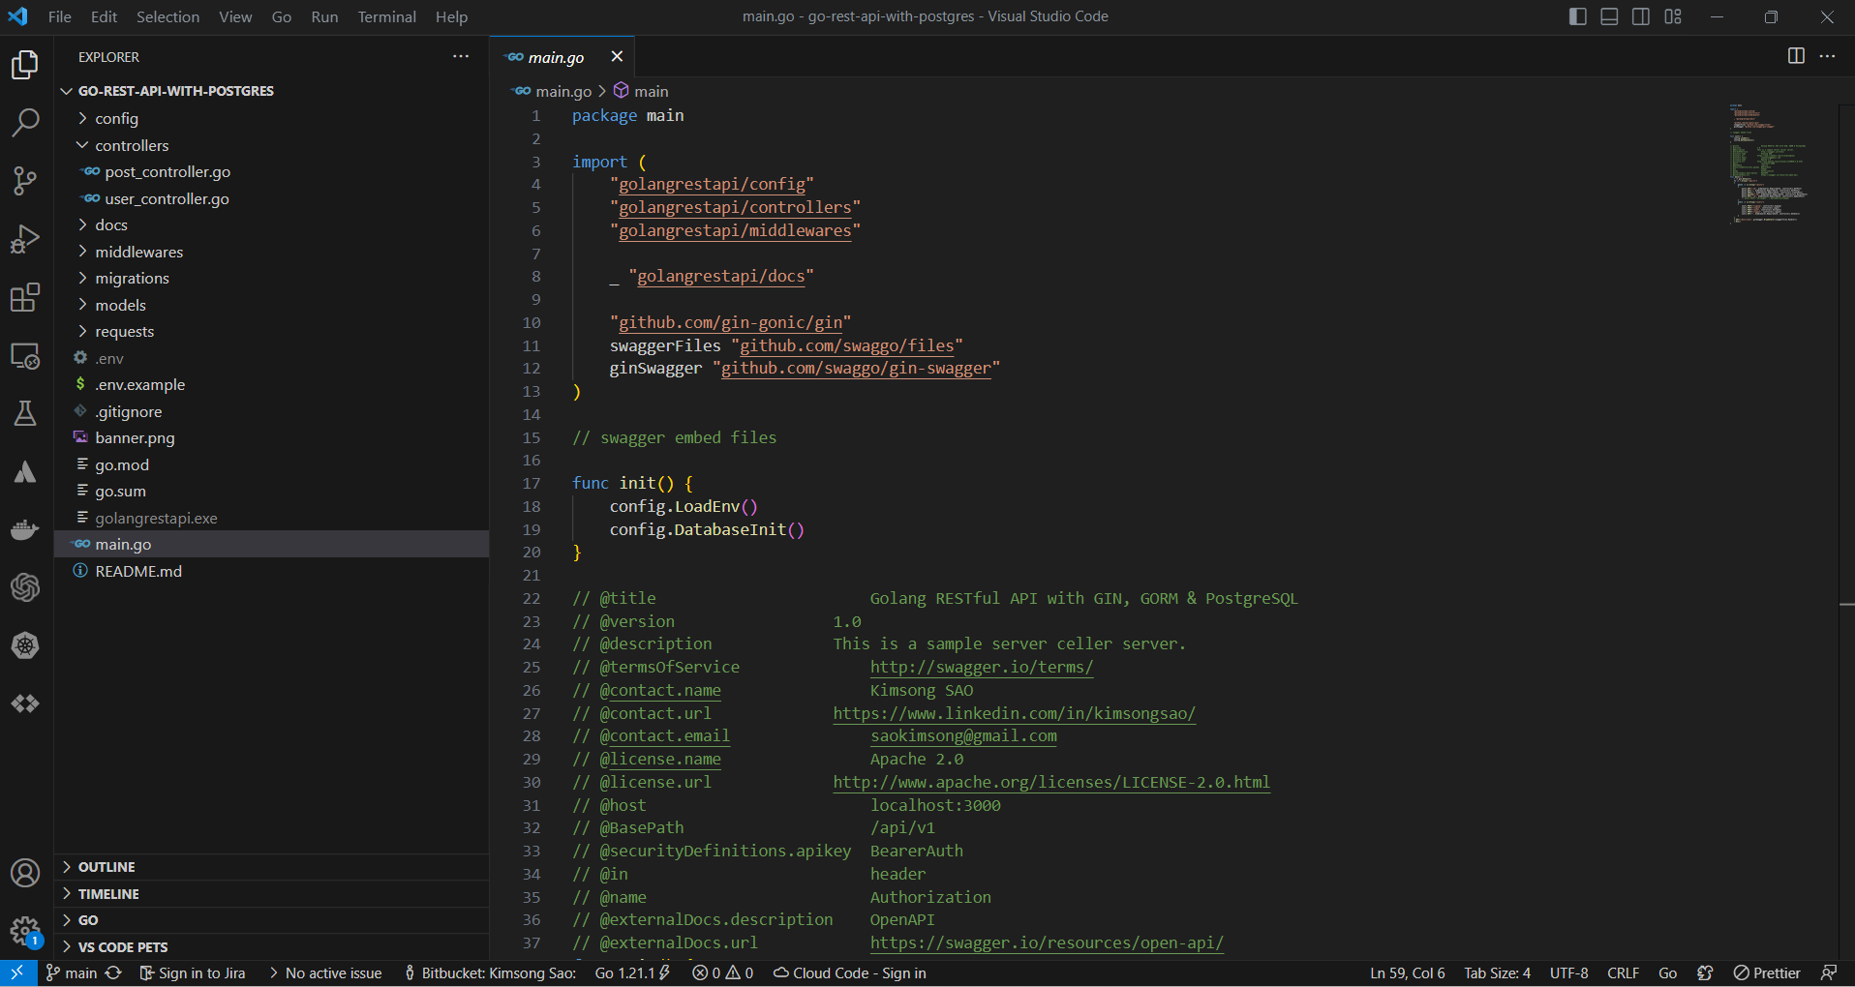Open editor More Actions ellipsis

click(1827, 56)
